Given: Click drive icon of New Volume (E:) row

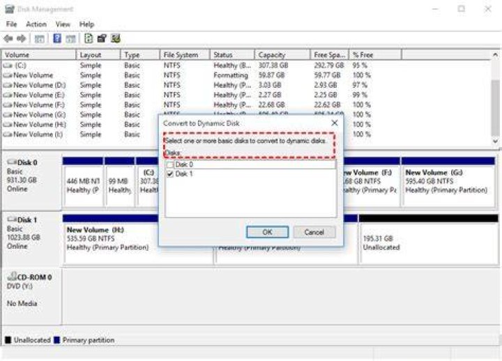Looking at the screenshot, I should point(8,95).
